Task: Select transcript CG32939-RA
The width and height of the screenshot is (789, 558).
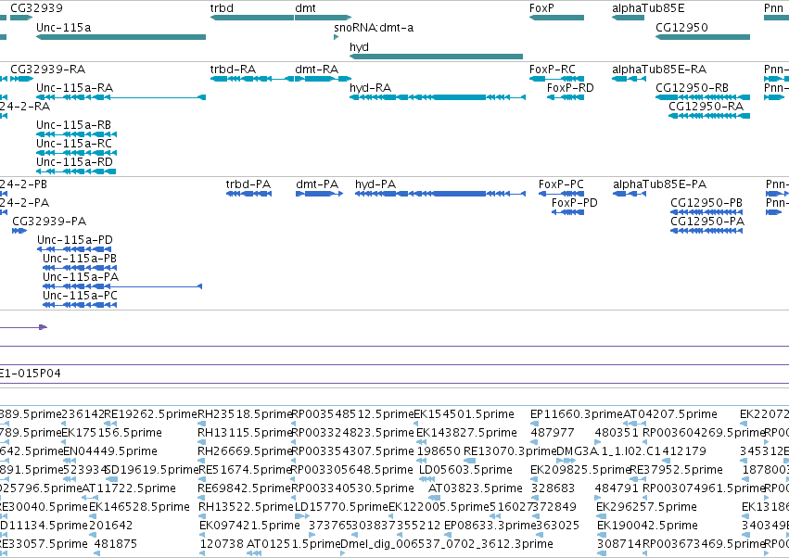Action: [x=48, y=69]
